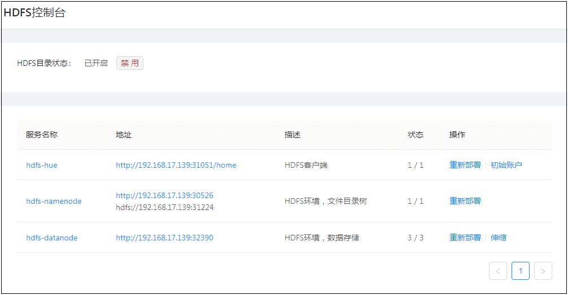
Task: Open the hdfs-hue service link
Action: coord(42,165)
